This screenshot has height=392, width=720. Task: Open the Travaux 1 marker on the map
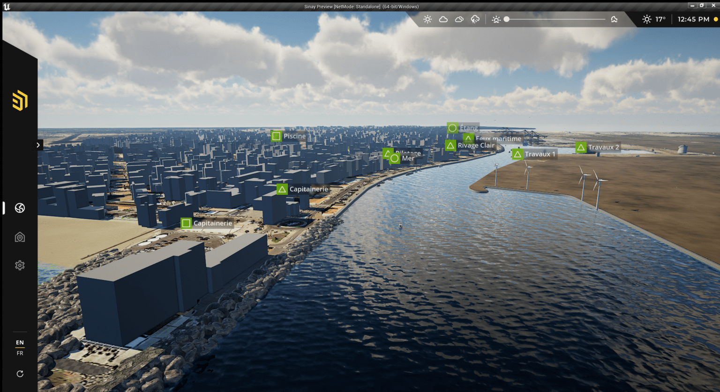click(517, 154)
